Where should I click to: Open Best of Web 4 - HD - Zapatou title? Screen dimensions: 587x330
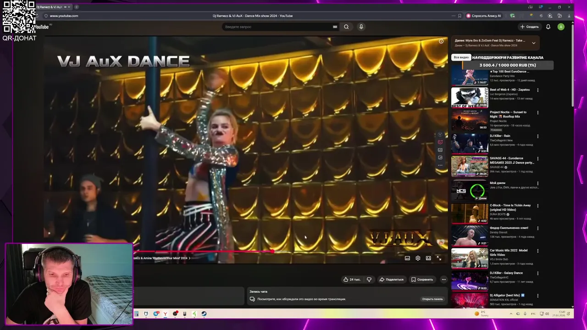click(x=509, y=89)
